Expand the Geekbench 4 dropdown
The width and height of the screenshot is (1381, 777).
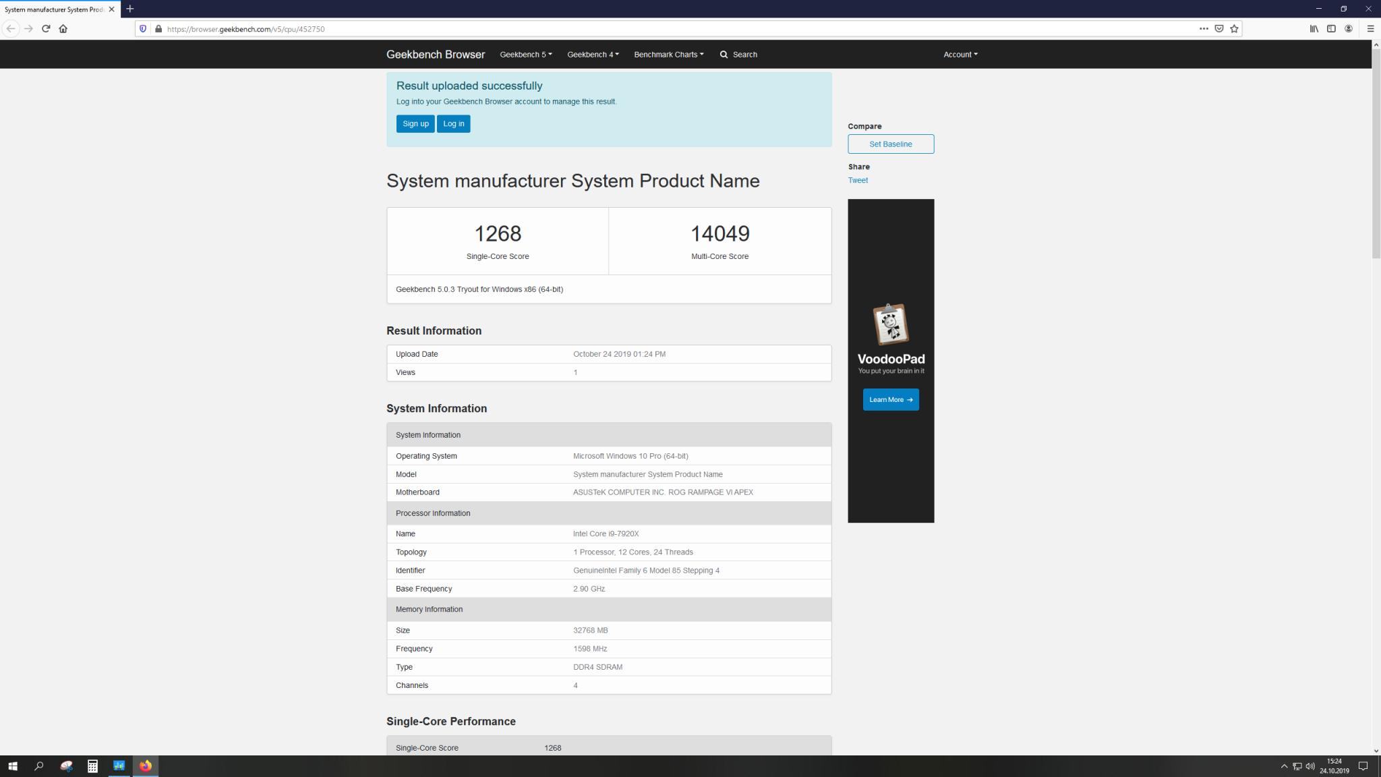(593, 55)
